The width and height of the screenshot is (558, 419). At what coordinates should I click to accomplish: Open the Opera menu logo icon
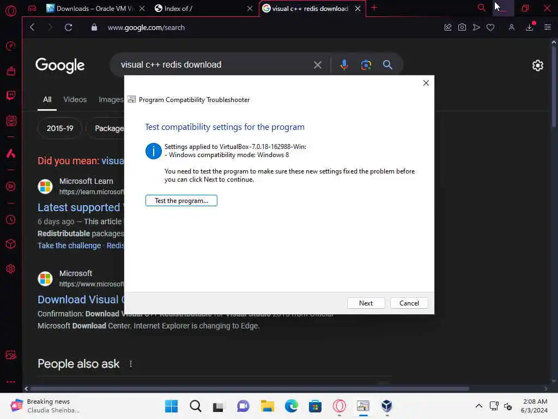pyautogui.click(x=11, y=11)
